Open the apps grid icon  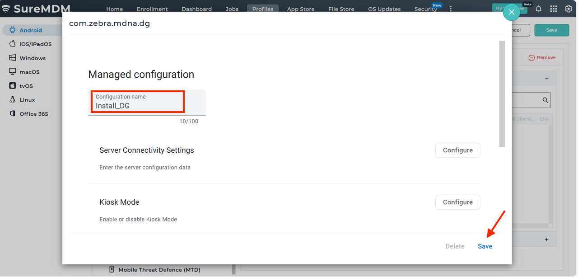(553, 9)
